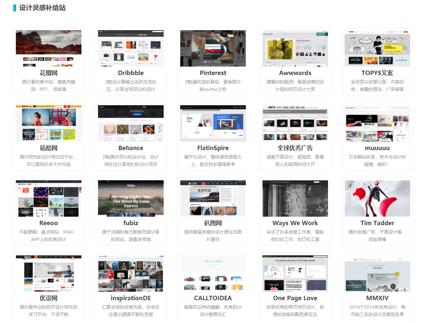
Task: Open the muuuuu thumbnail image
Action: tap(377, 123)
